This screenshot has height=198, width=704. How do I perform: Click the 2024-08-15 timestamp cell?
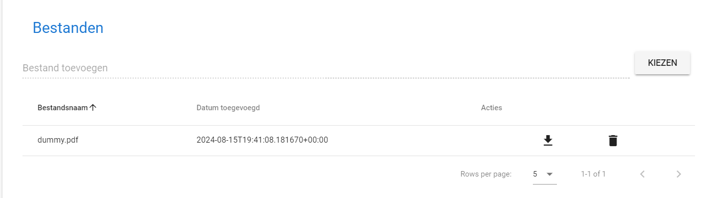pos(262,140)
